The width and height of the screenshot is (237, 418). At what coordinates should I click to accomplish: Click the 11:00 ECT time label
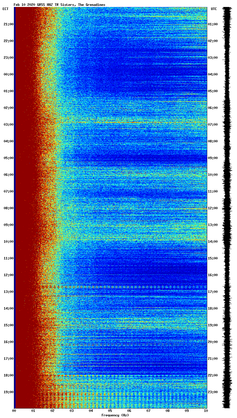[x=8, y=258]
